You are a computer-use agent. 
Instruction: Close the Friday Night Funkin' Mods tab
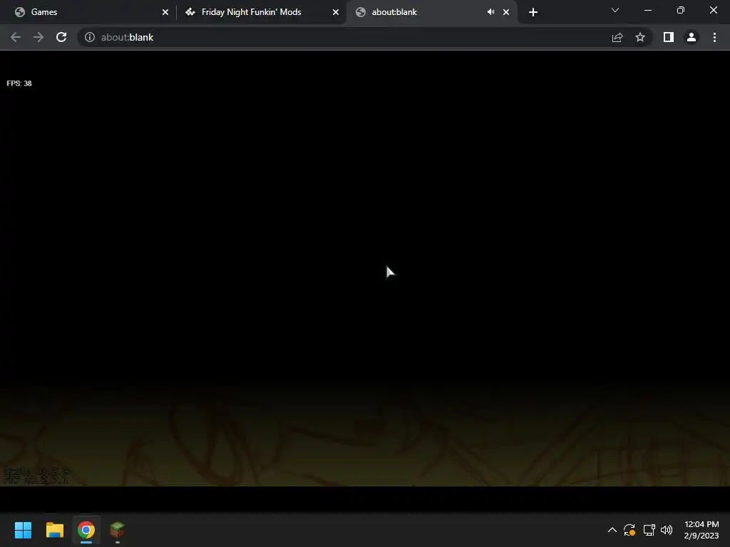[x=336, y=12]
